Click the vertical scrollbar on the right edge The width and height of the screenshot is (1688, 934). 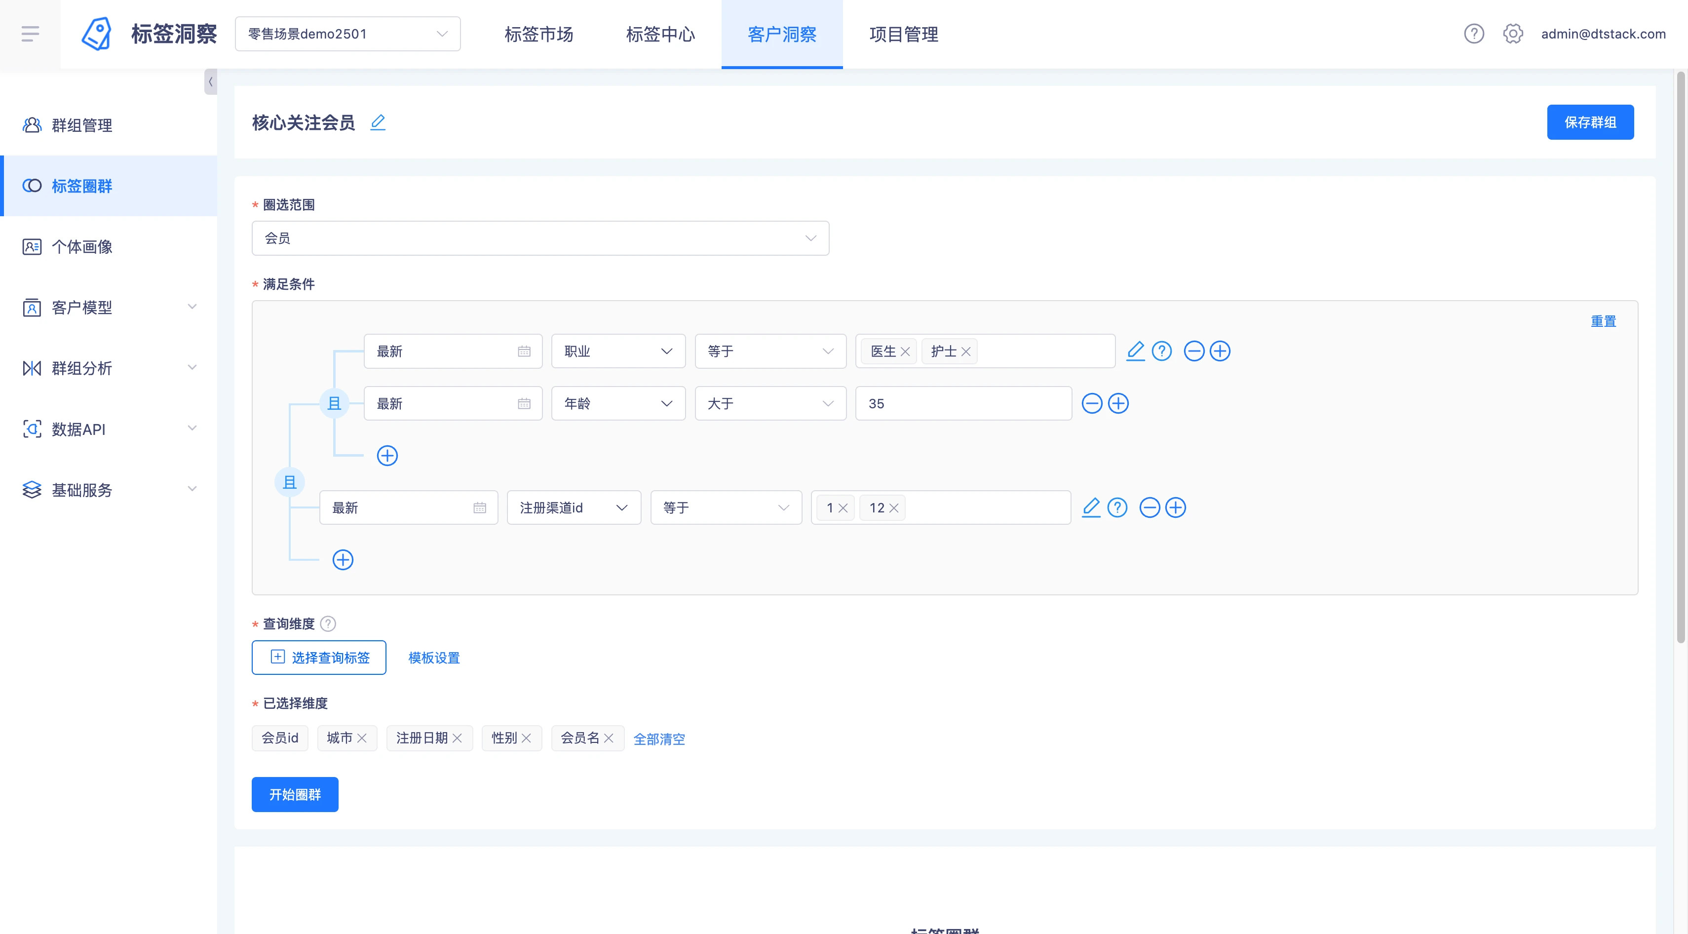(x=1680, y=357)
